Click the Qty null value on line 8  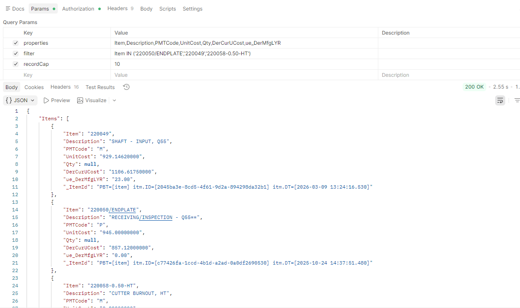[x=90, y=164]
